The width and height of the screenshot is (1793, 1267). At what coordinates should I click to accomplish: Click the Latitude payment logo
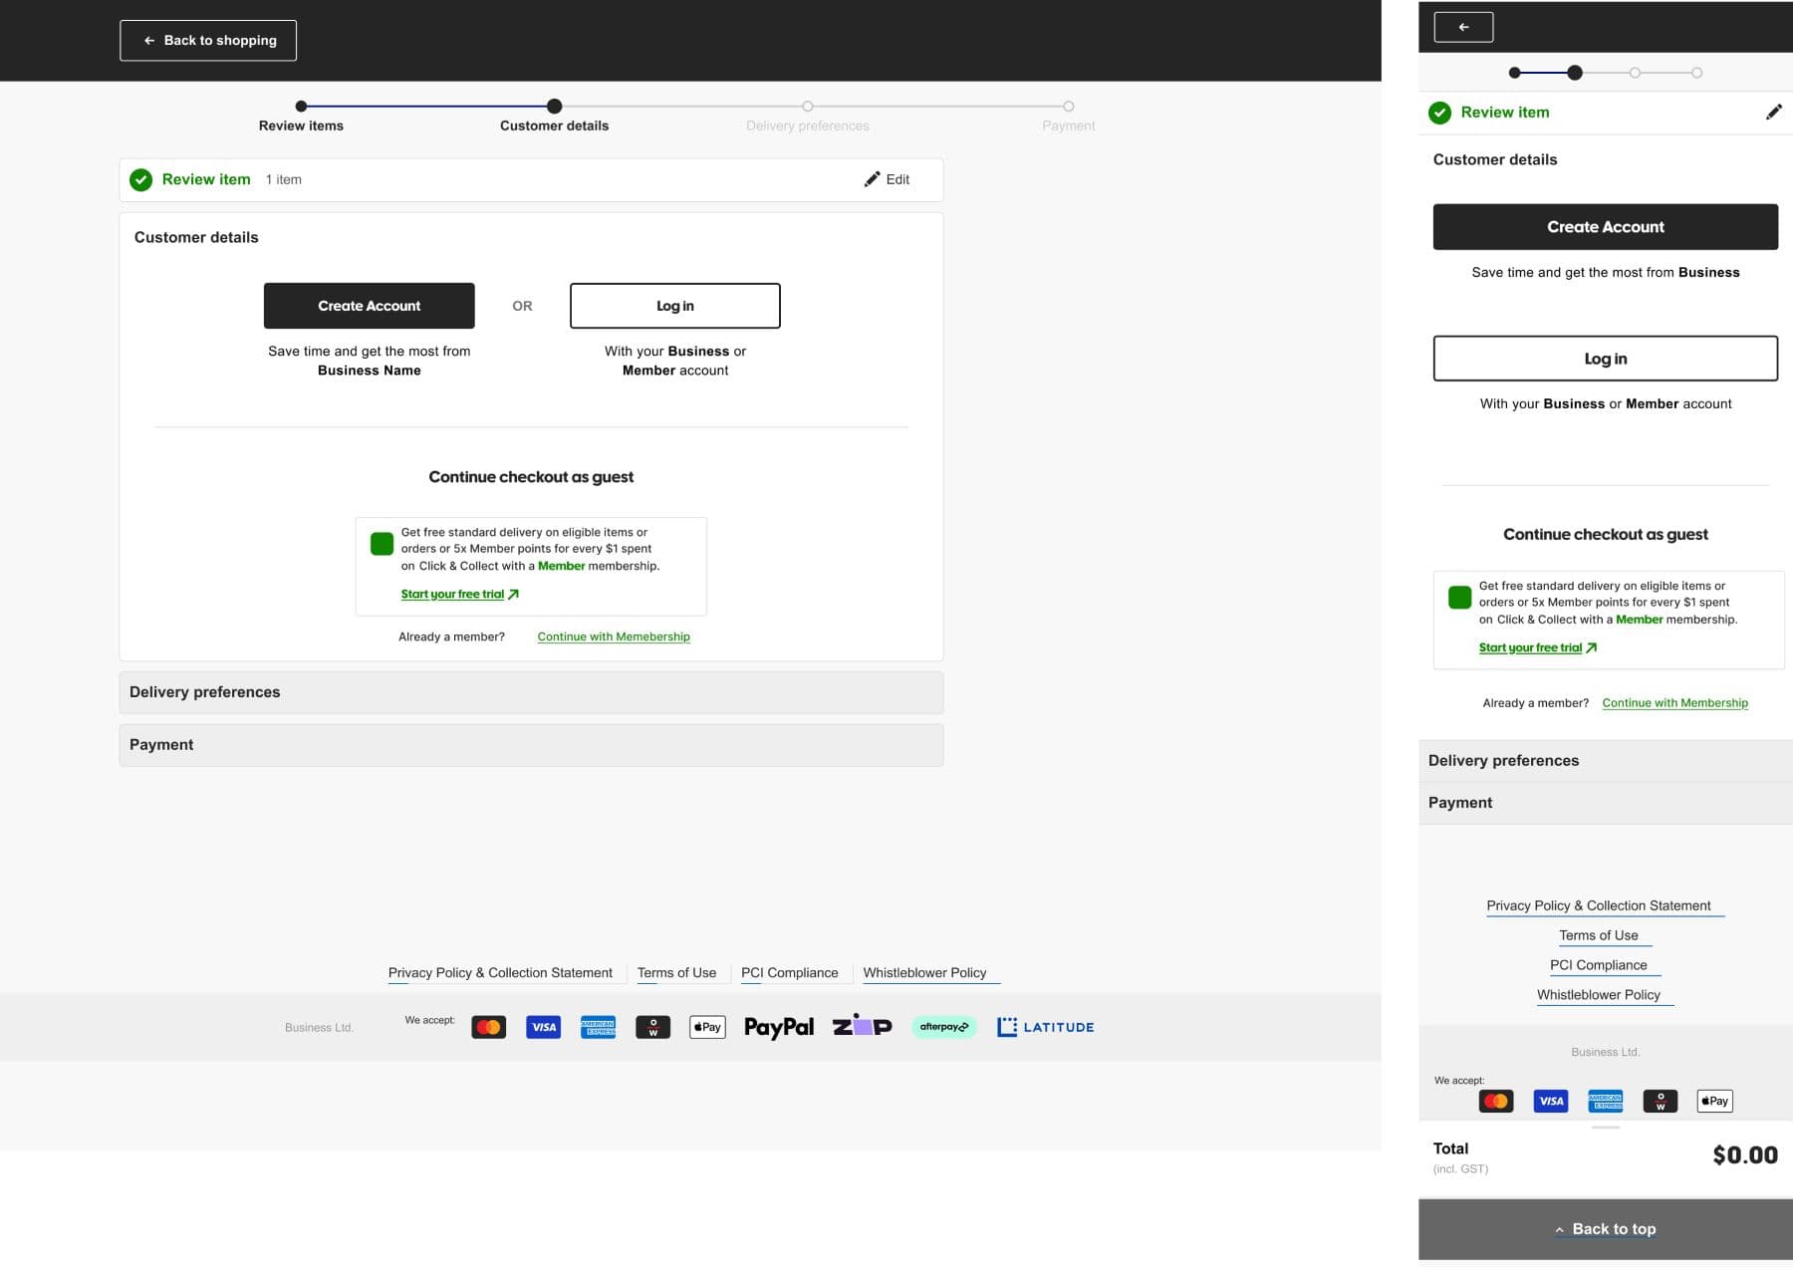[x=1045, y=1027]
